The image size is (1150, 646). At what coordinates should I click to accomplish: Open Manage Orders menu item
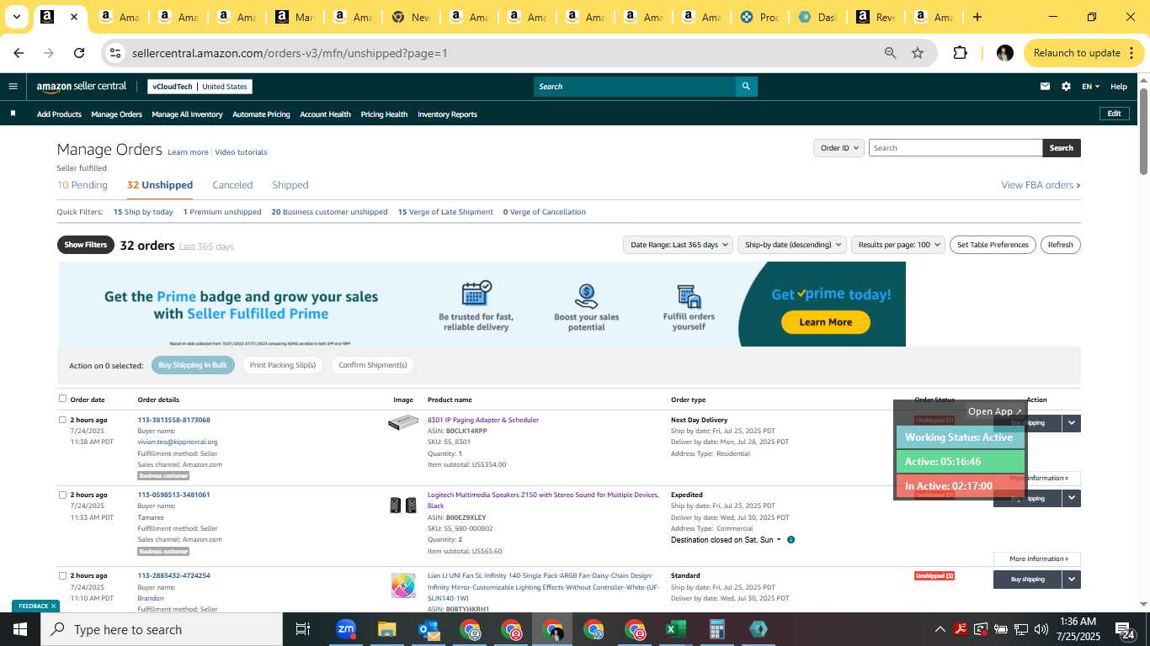[x=116, y=114]
